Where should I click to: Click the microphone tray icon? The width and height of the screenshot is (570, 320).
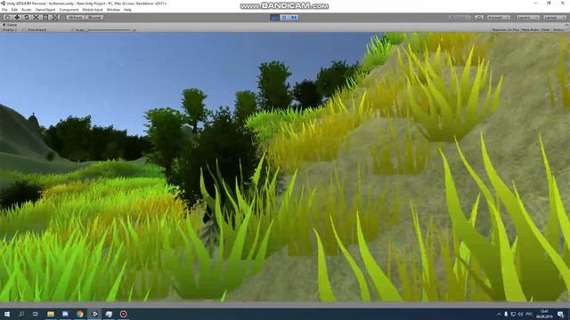pos(506,314)
